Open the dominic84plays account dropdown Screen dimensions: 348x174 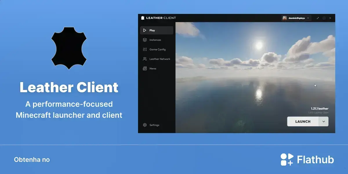296,18
